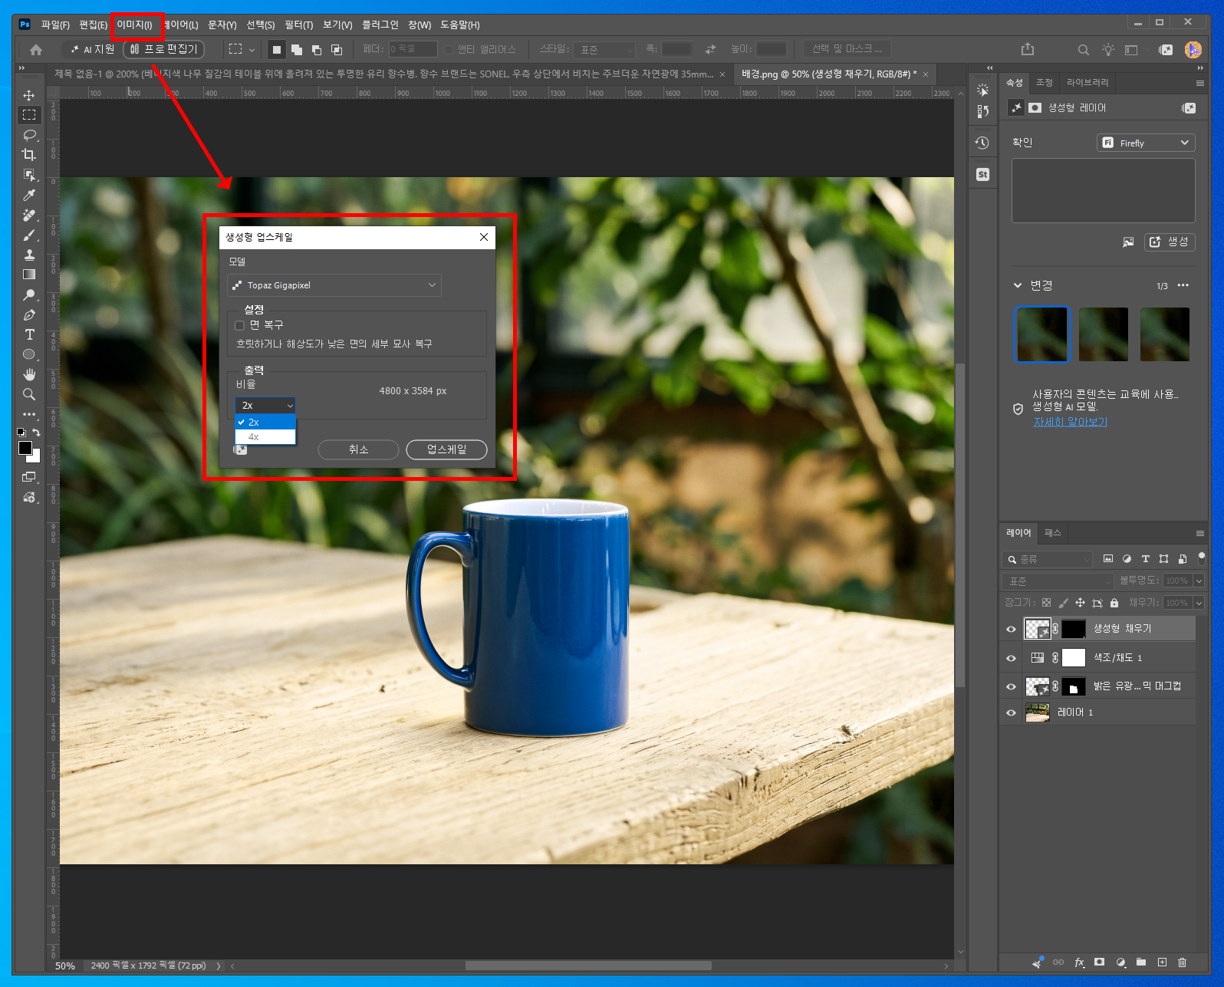
Task: Open the Firefly model dropdown
Action: click(x=1146, y=143)
